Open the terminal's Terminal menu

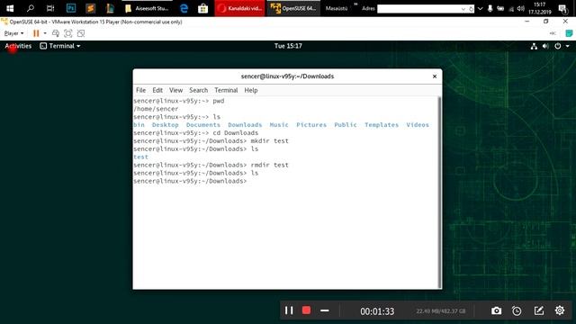point(226,90)
